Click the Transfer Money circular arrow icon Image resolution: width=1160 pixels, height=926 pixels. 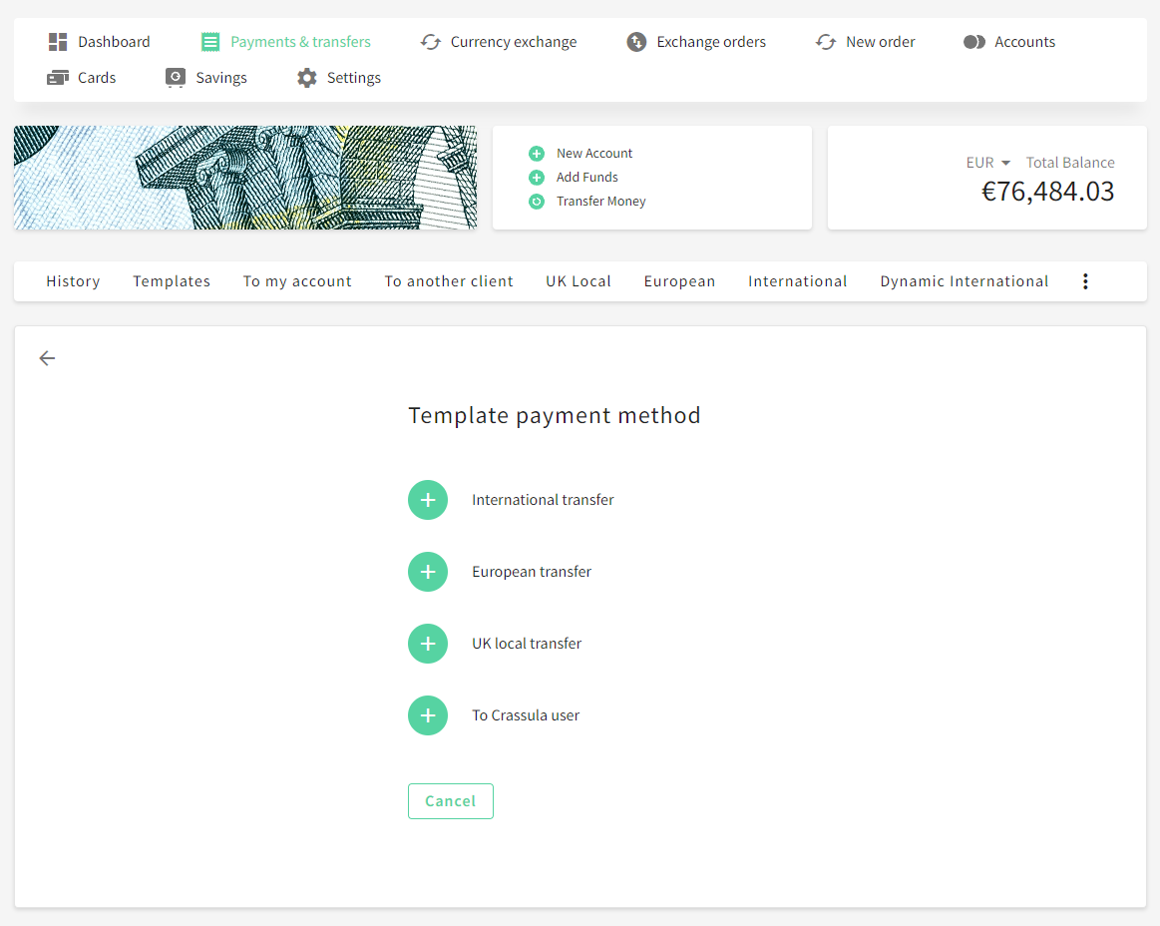click(537, 202)
